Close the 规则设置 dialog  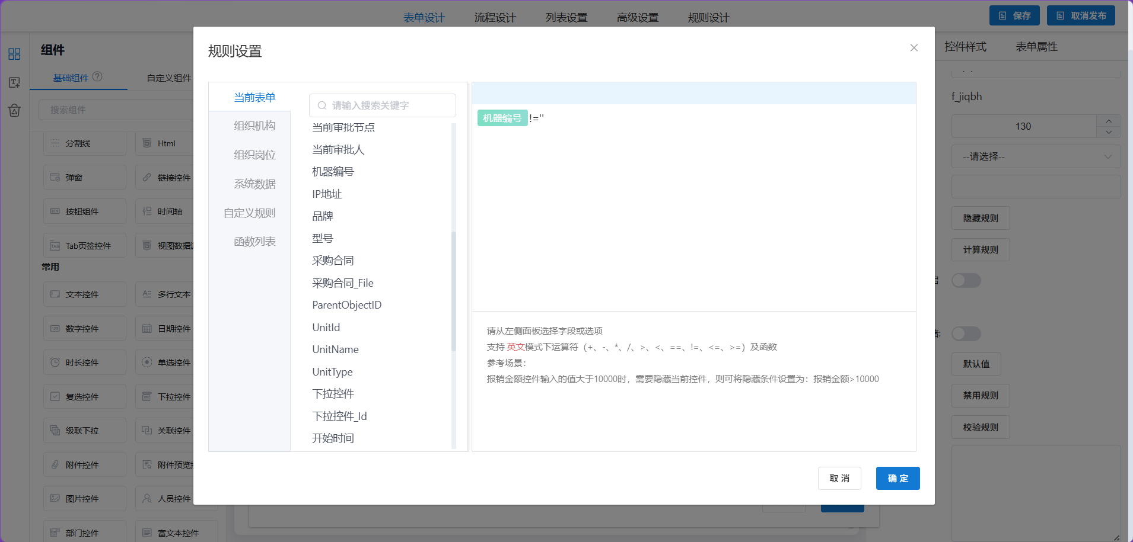914,48
